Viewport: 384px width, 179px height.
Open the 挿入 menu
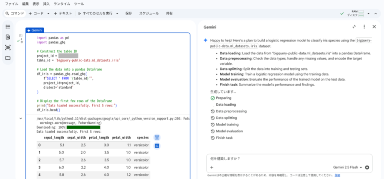[46, 4]
